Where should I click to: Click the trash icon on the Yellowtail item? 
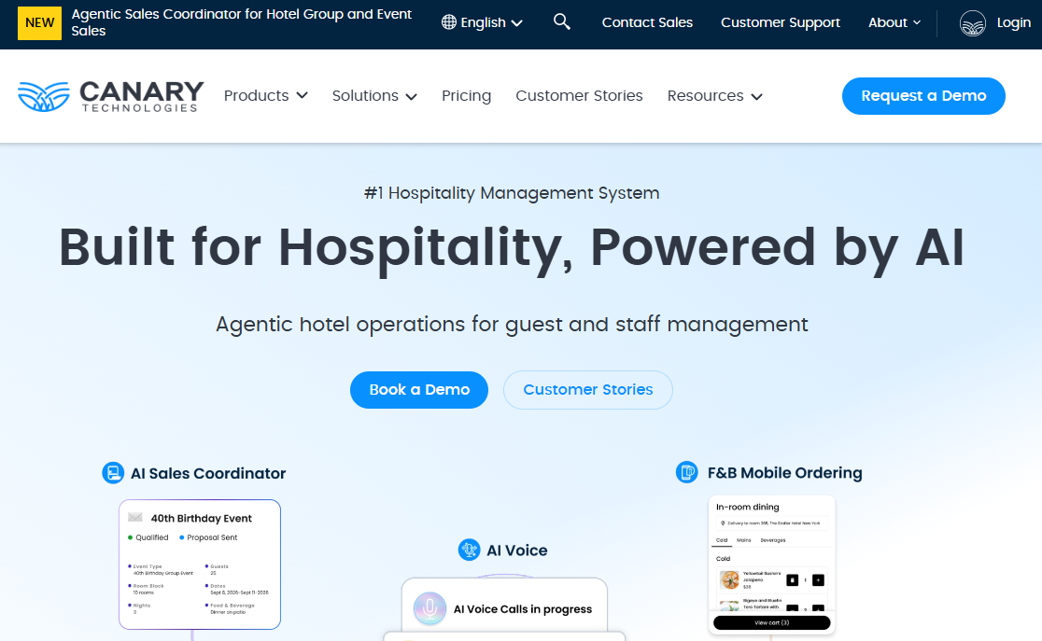coord(792,580)
